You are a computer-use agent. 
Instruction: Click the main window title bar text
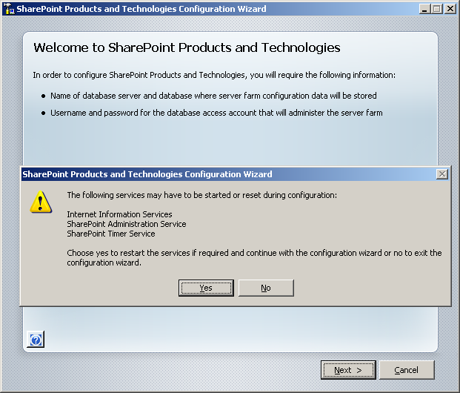(x=141, y=9)
